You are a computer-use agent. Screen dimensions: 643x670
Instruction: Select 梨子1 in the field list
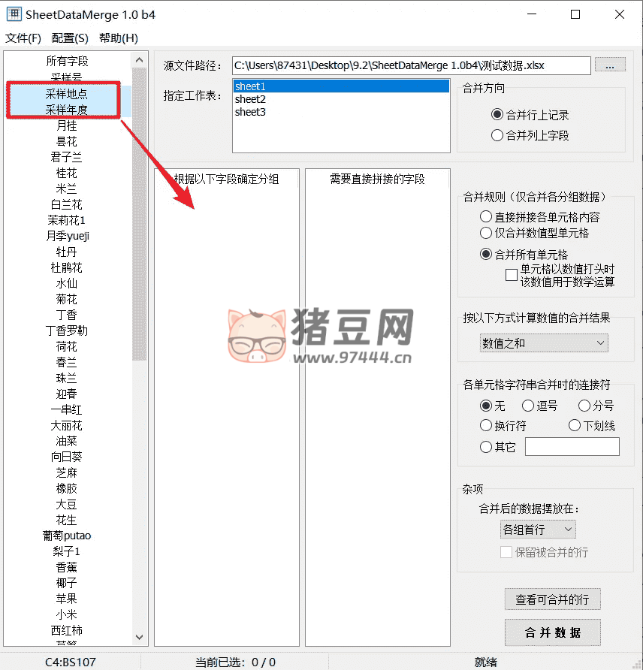[67, 551]
